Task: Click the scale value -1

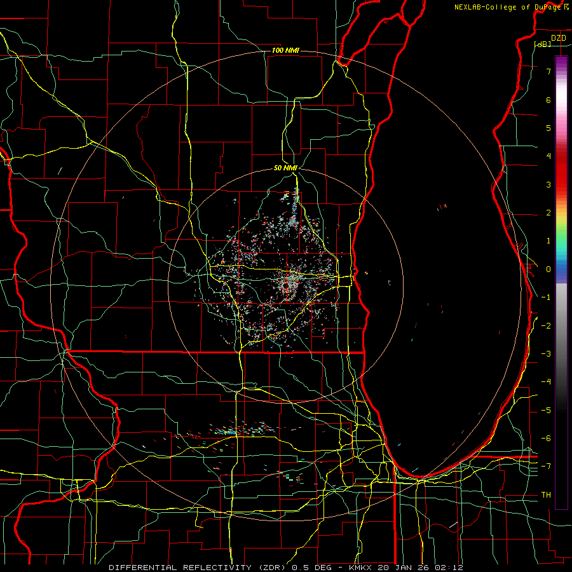Action: 546,297
